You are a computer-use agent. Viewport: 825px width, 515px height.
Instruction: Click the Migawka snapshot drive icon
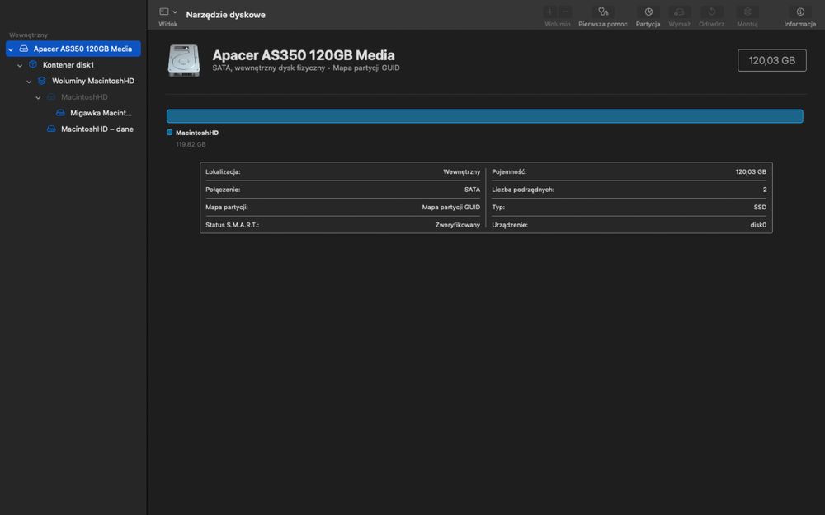[x=60, y=113]
